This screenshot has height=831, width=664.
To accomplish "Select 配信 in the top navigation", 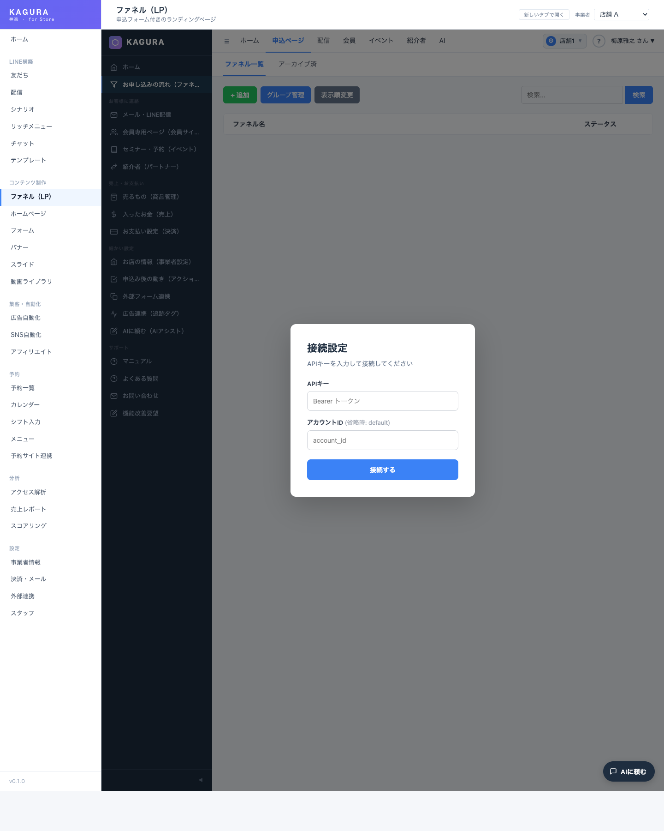I will point(323,41).
